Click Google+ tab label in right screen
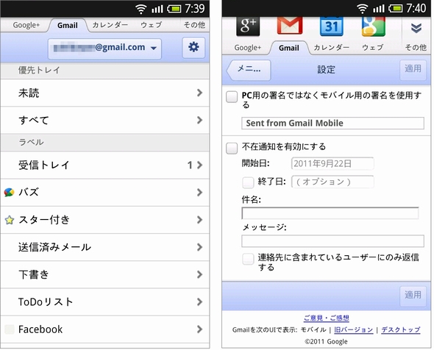Viewport: 434px width, 350px height. tap(248, 48)
